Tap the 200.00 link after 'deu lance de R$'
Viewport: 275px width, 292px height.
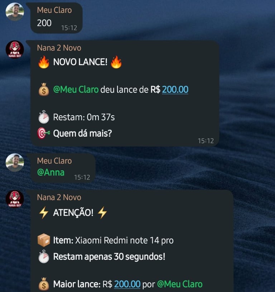(175, 90)
